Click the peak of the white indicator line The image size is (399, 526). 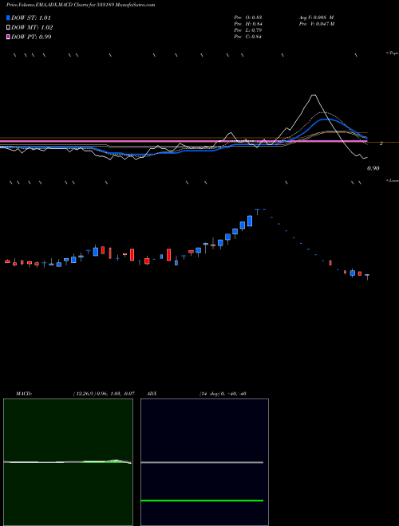click(314, 96)
